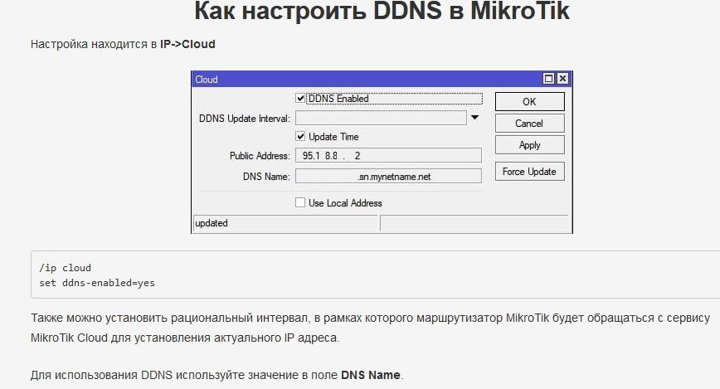The image size is (720, 389).
Task: Click the 'Public Address:' label
Action: pos(260,156)
